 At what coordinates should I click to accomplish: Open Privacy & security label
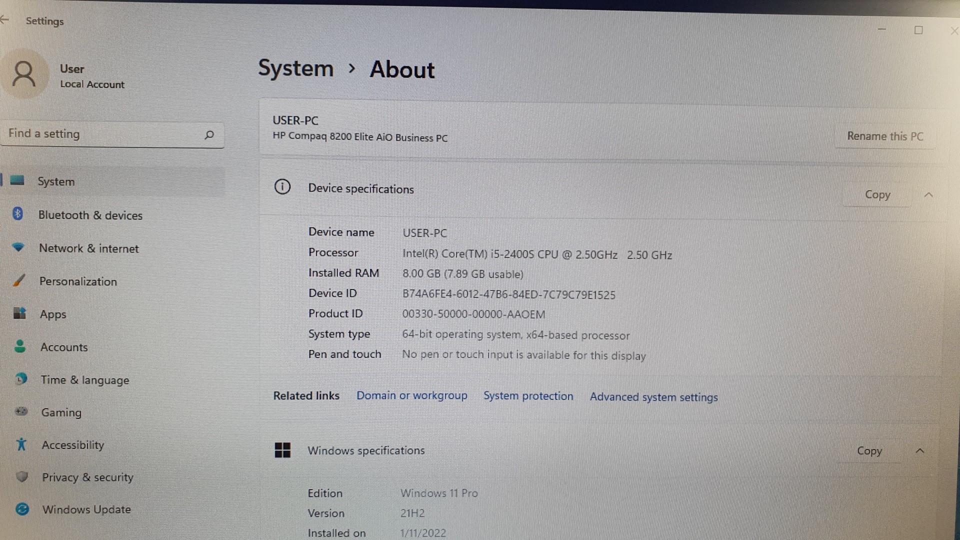click(x=88, y=477)
